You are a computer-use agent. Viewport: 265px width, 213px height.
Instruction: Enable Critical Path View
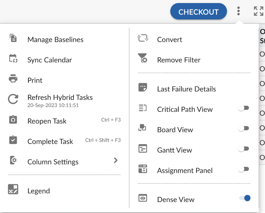[243, 108]
